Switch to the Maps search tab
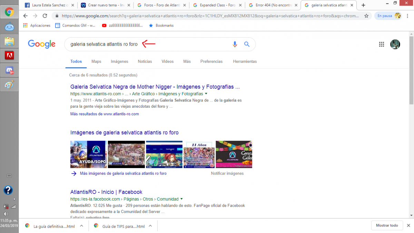 coord(96,61)
